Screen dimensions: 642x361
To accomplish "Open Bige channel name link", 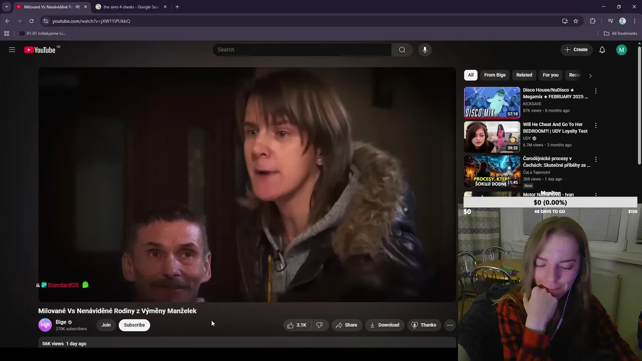I will pyautogui.click(x=61, y=322).
